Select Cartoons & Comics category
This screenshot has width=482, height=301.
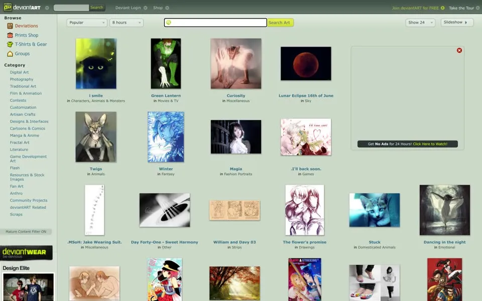coord(27,128)
